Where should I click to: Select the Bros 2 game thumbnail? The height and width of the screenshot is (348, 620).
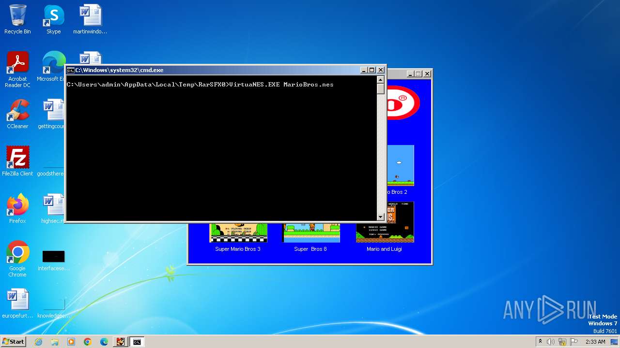click(400, 165)
